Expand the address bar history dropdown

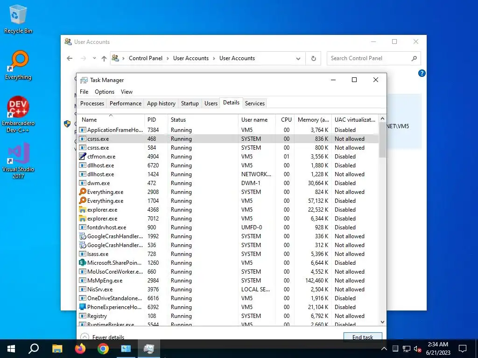coord(298,58)
